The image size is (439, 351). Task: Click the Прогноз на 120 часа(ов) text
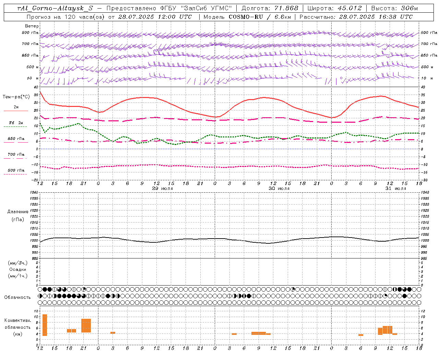[x=66, y=17]
